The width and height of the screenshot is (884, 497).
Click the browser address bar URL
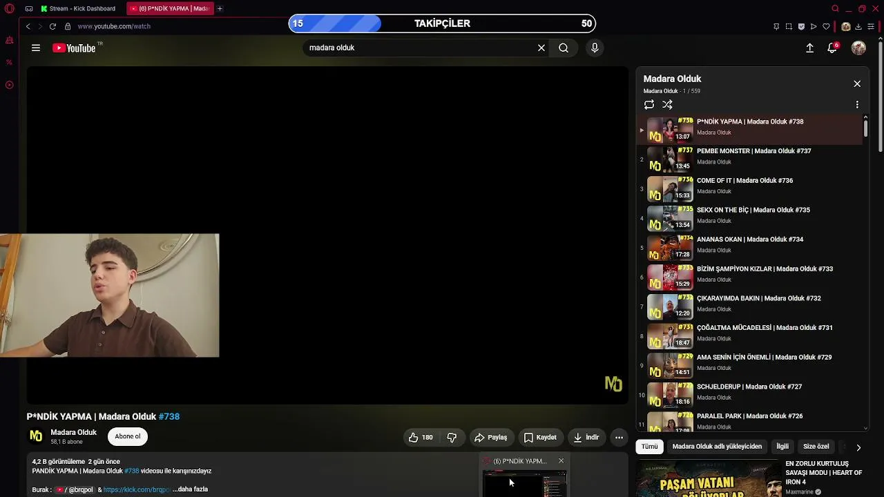(x=114, y=26)
